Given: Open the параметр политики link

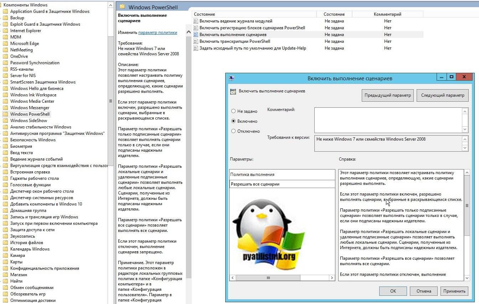Looking at the screenshot, I should click(158, 32).
